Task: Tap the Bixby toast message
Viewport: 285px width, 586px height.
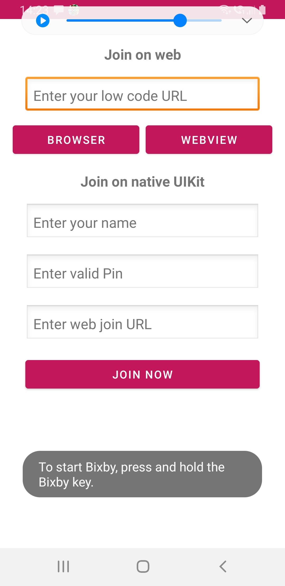Action: pos(142,474)
